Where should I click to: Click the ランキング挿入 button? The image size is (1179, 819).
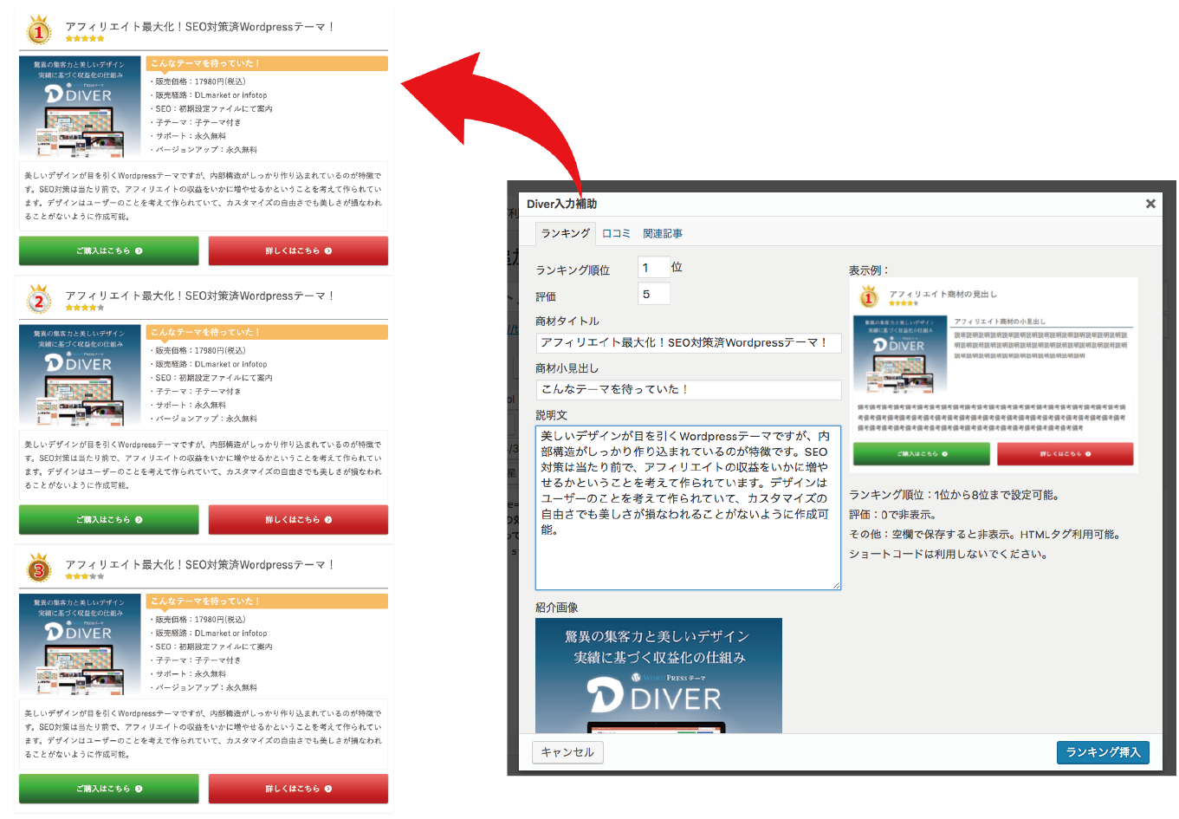(1103, 752)
